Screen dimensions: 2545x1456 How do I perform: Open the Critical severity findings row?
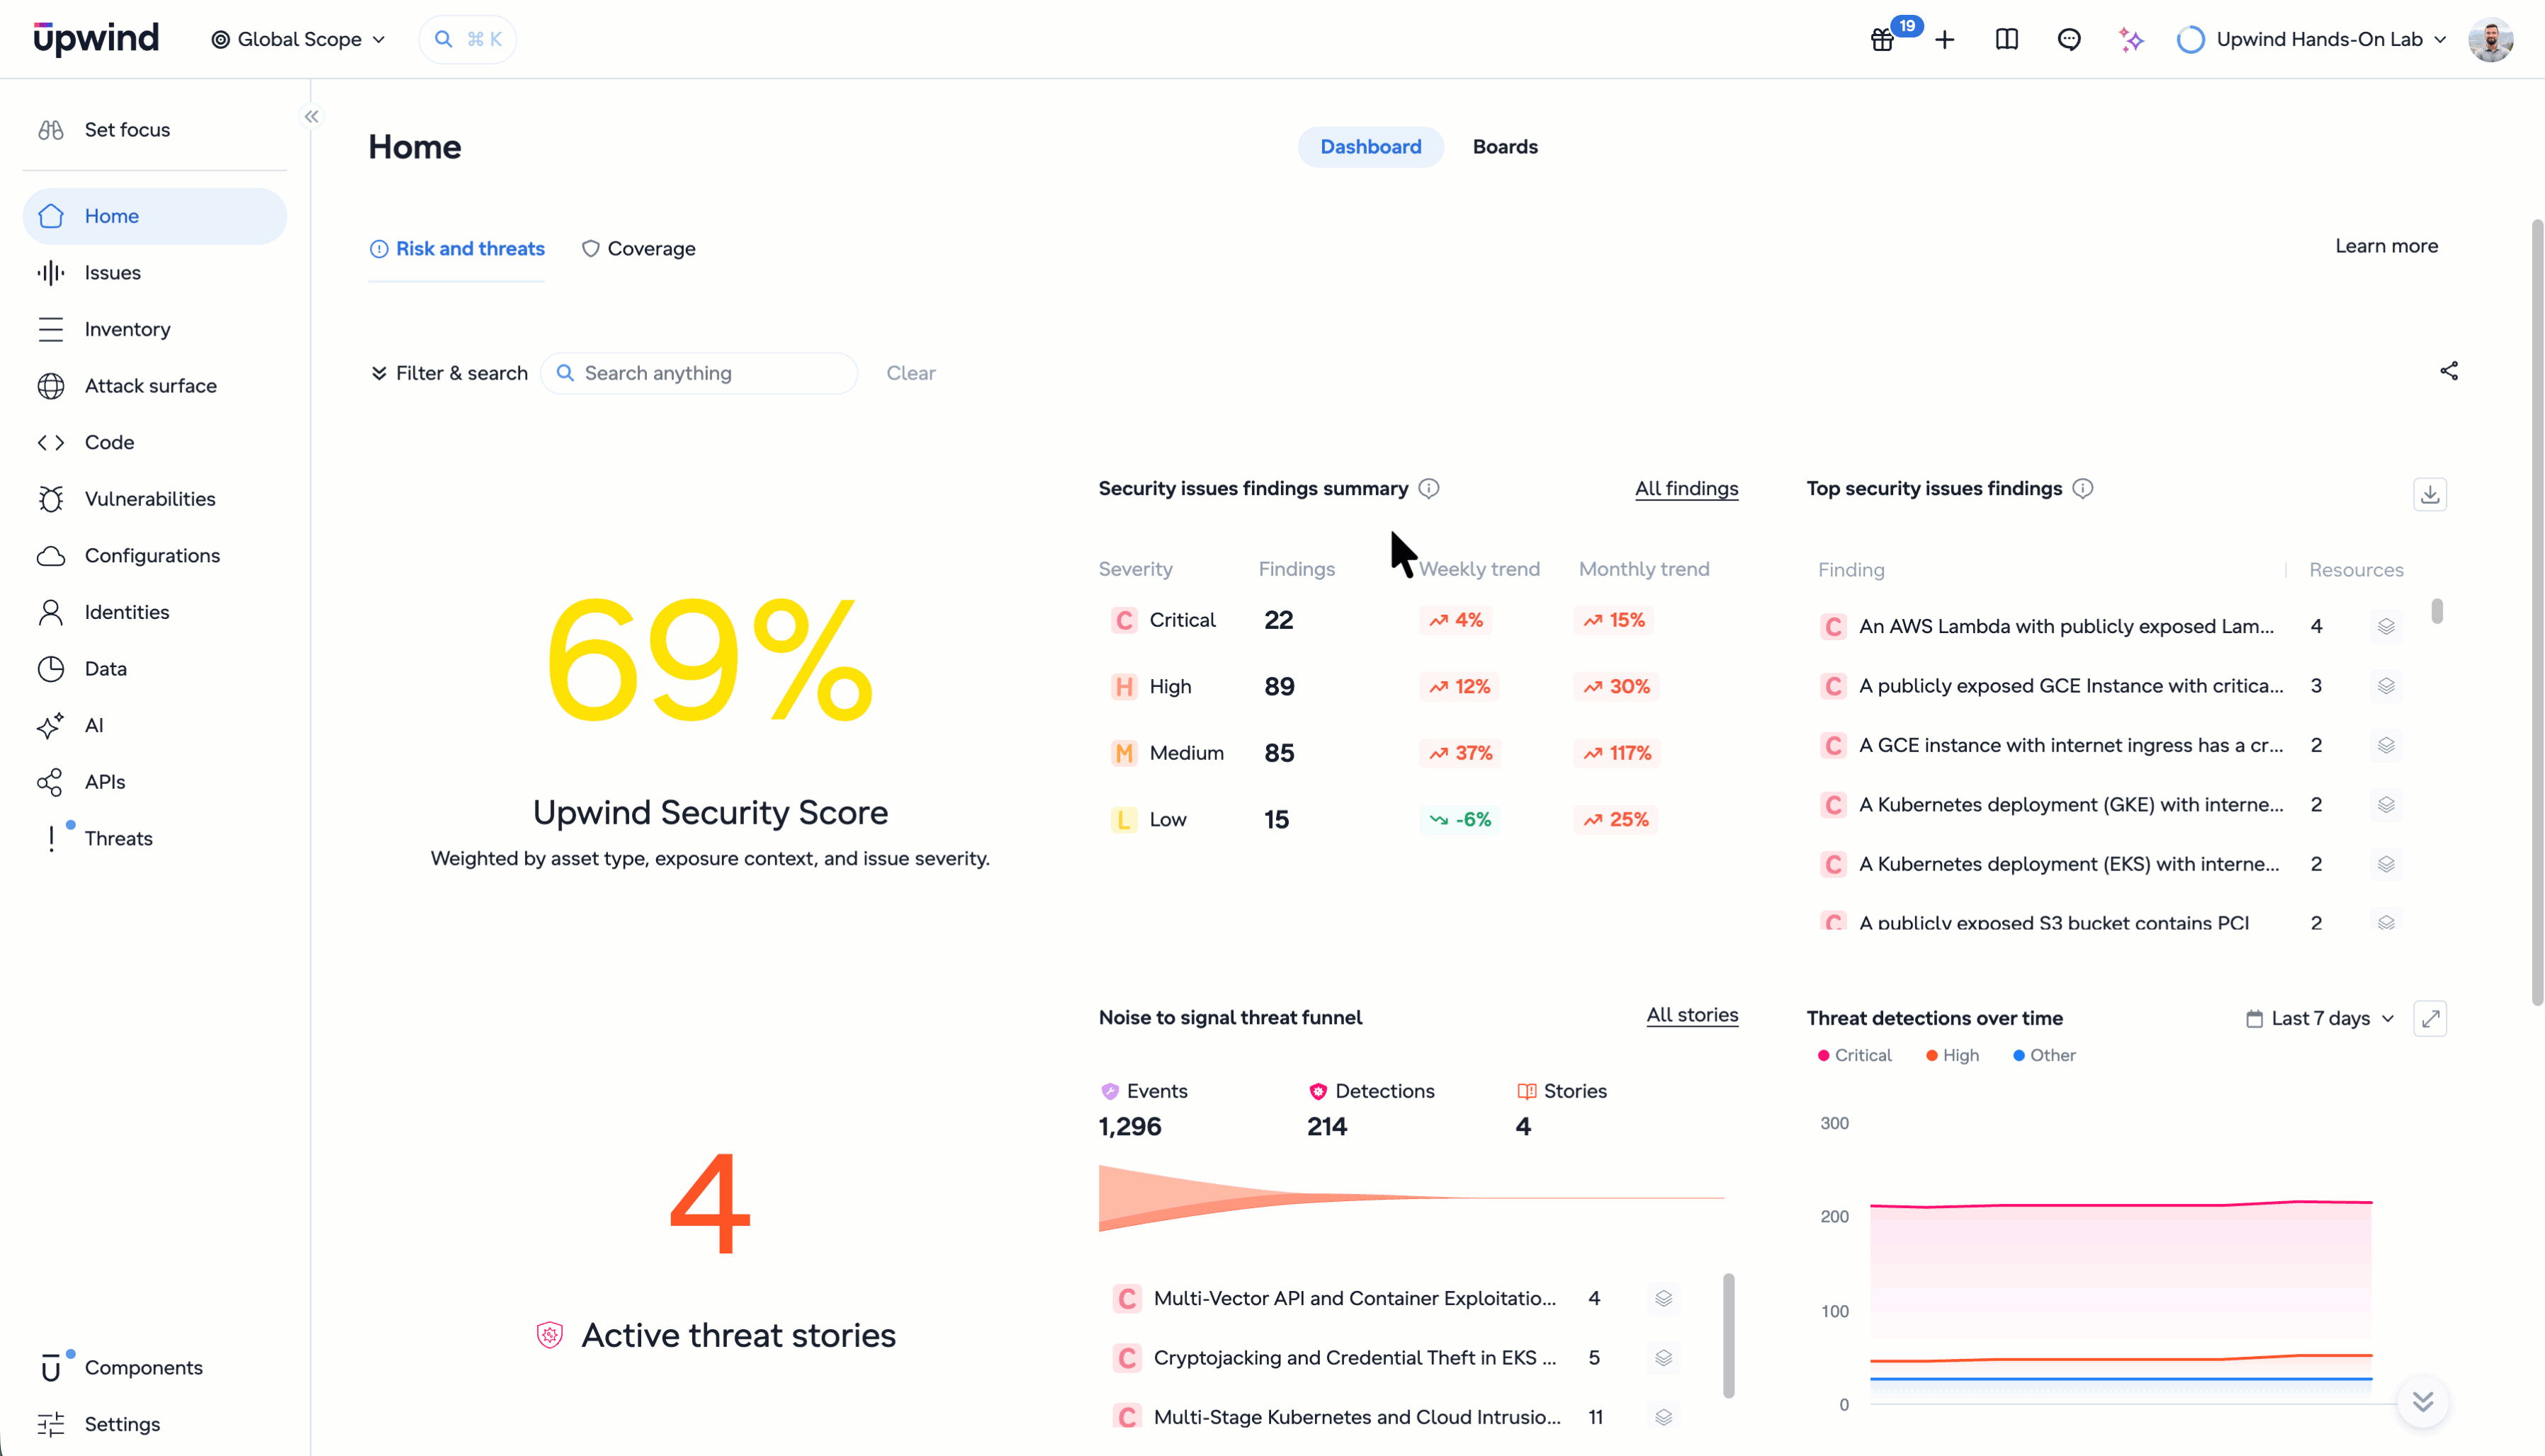coord(1420,621)
